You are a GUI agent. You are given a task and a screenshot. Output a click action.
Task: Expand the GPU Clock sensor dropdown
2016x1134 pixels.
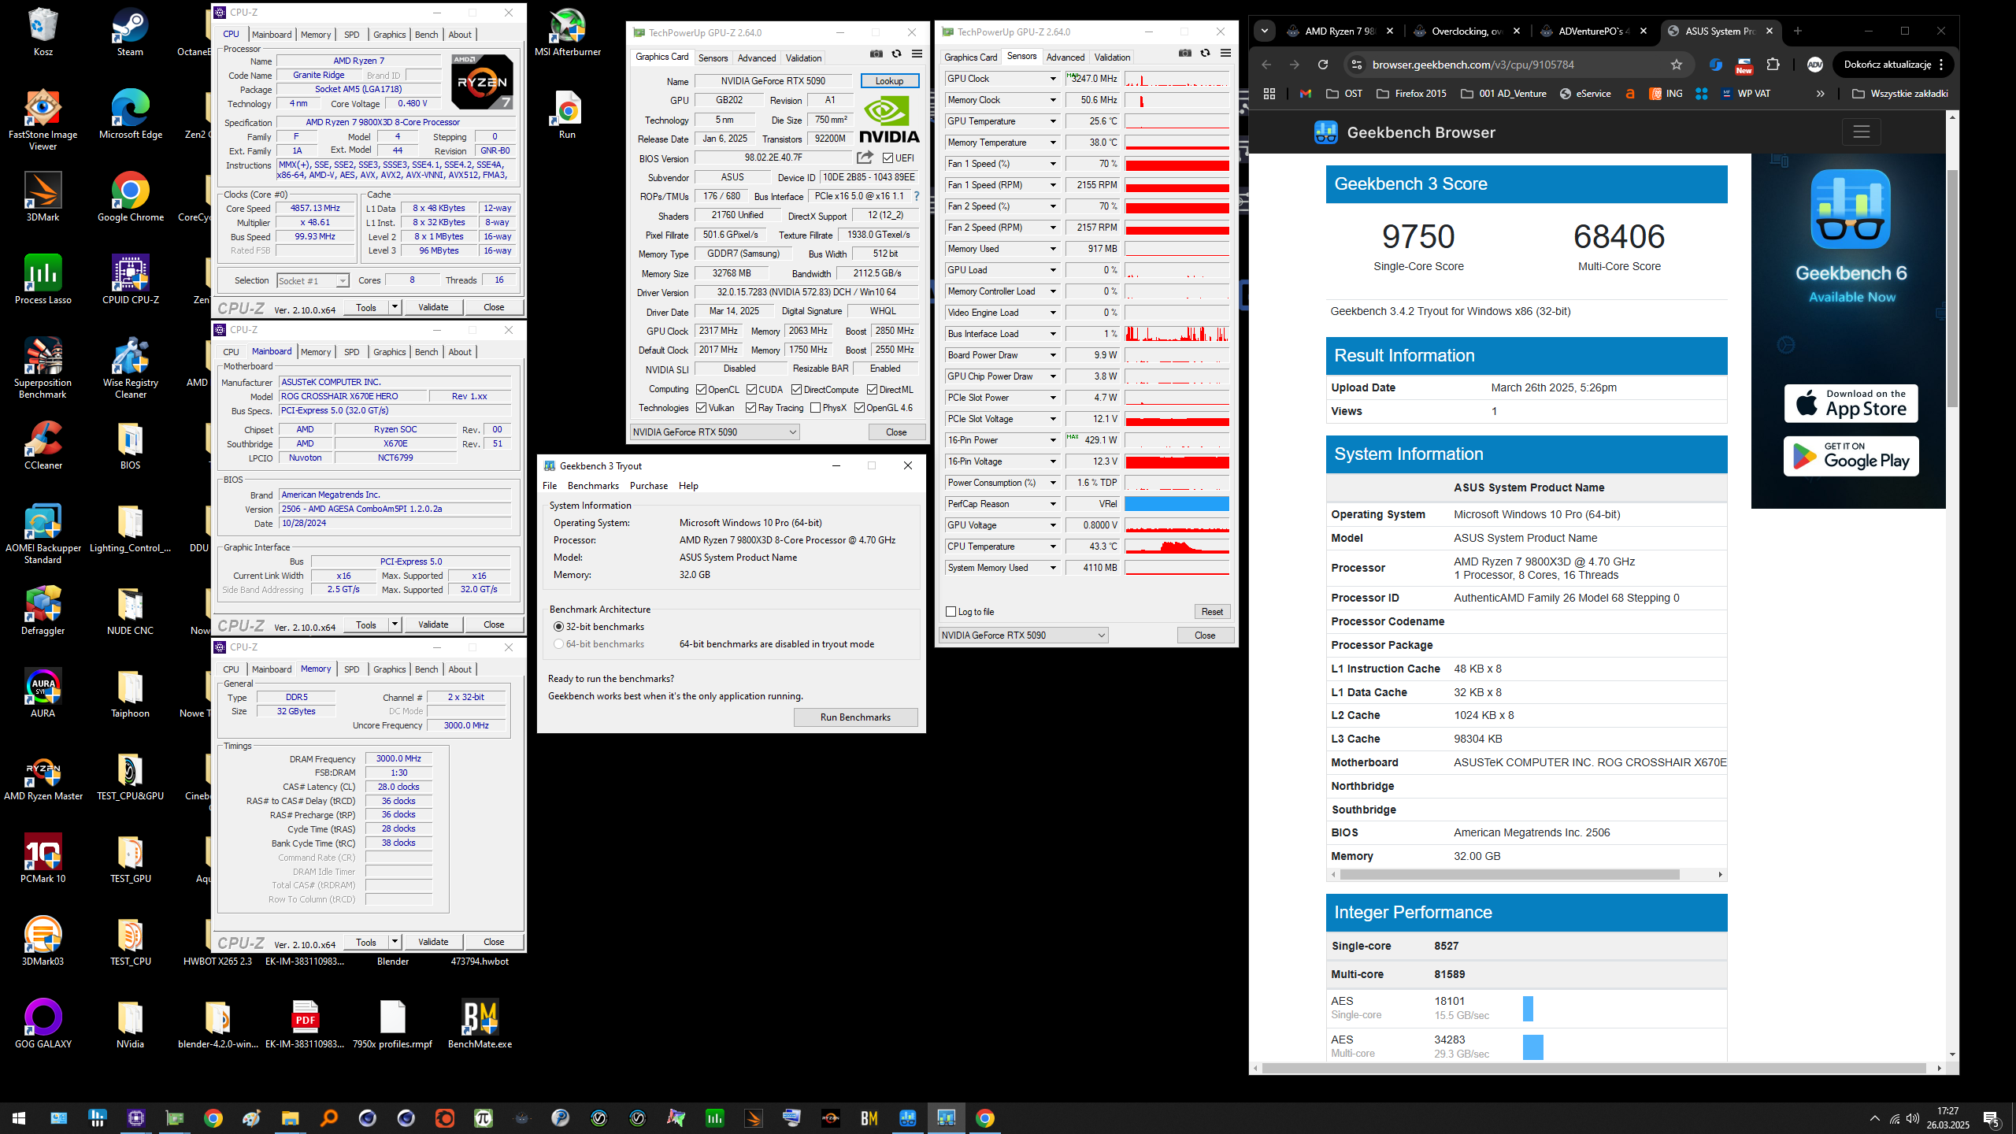pyautogui.click(x=1052, y=79)
